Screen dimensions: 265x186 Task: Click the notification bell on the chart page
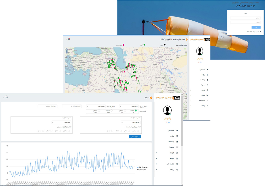coord(7,97)
